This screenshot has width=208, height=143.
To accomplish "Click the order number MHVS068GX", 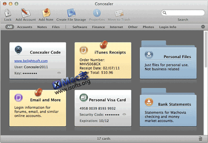I will coord(90,64).
